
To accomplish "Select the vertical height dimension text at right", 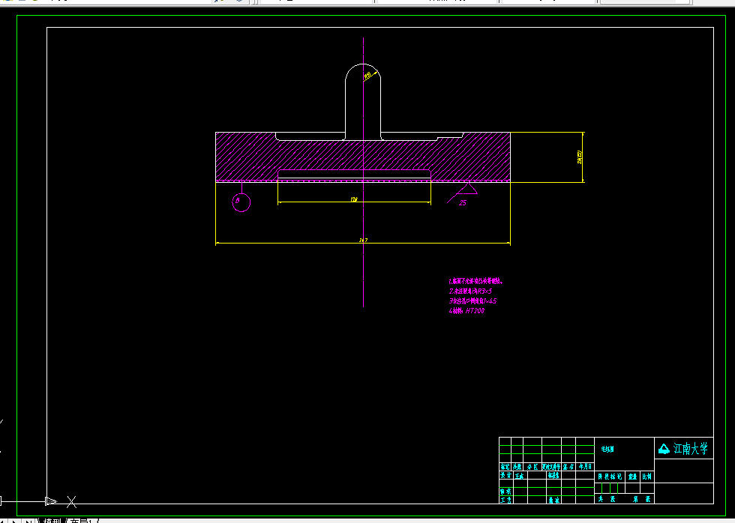I will coord(580,157).
